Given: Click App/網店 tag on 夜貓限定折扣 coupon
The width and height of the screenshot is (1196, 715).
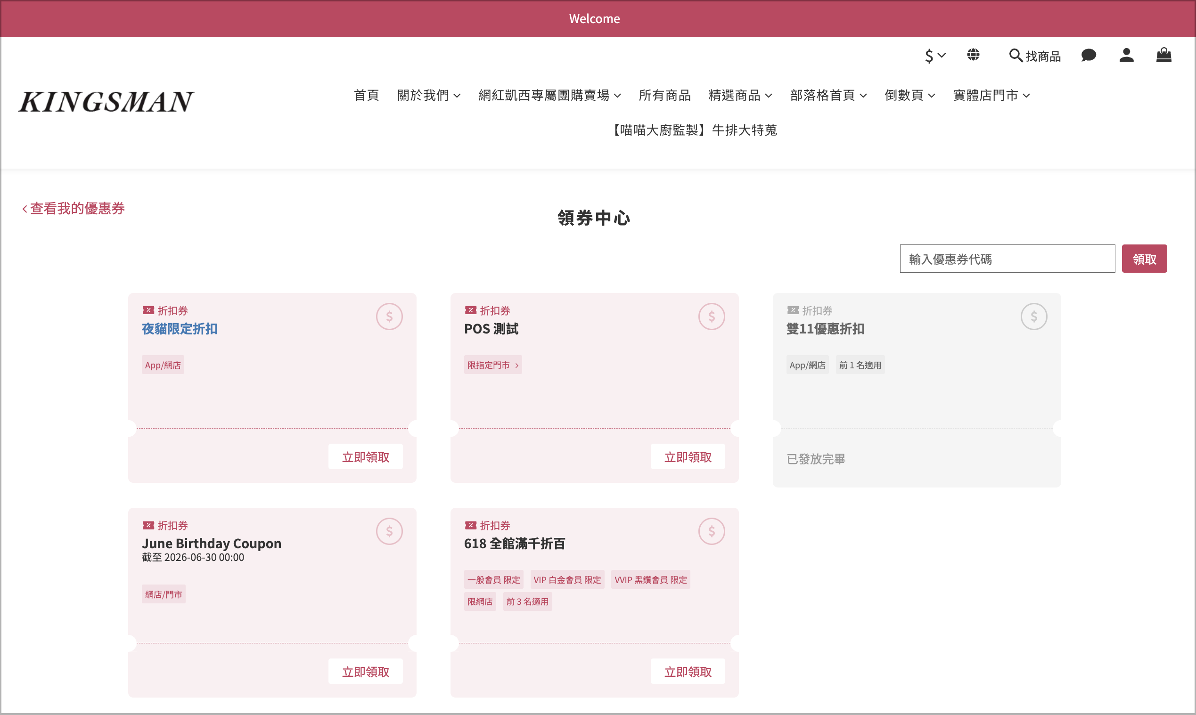Looking at the screenshot, I should (163, 365).
